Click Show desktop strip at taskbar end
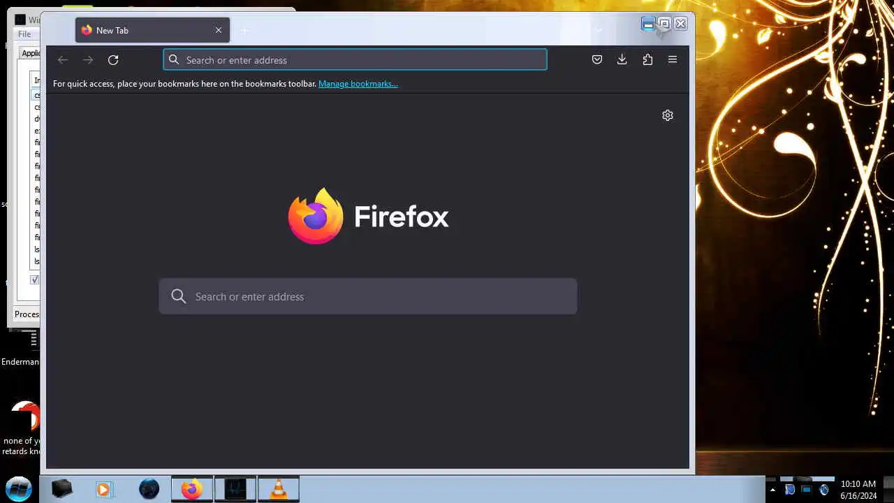Image resolution: width=894 pixels, height=503 pixels. pyautogui.click(x=888, y=489)
